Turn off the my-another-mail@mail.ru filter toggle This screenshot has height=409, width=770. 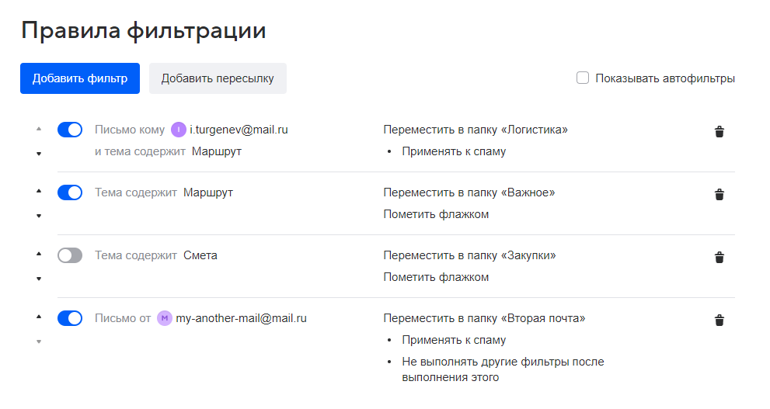pos(70,318)
